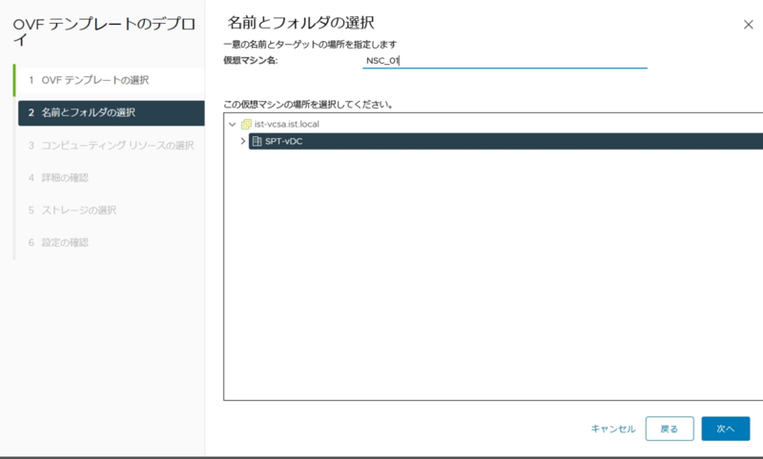Viewport: 763px width, 459px height.
Task: Click the 戻る button
Action: pyautogui.click(x=670, y=429)
